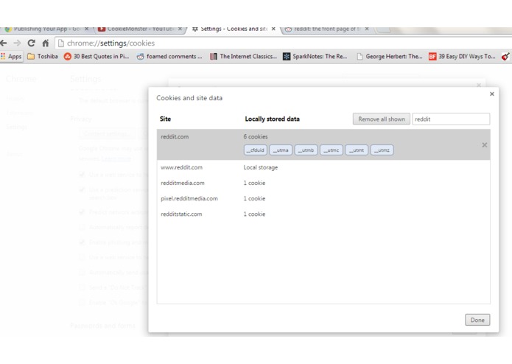Screen dimensions: 512x364
Task: Open the Toshiba bookmarks folder
Action: click(43, 57)
